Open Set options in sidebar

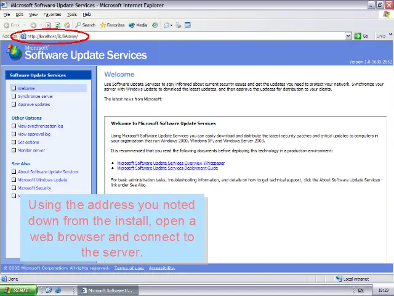coord(28,142)
